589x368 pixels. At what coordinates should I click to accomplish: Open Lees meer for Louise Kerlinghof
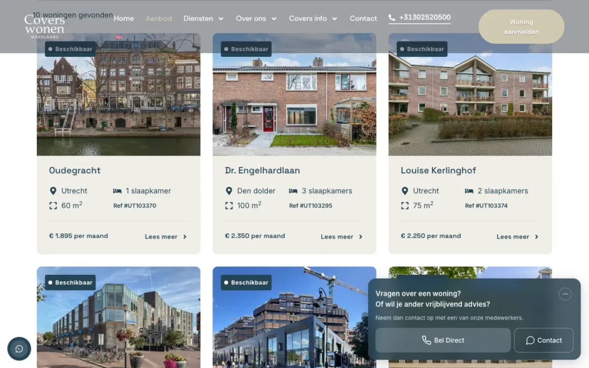[x=517, y=237]
